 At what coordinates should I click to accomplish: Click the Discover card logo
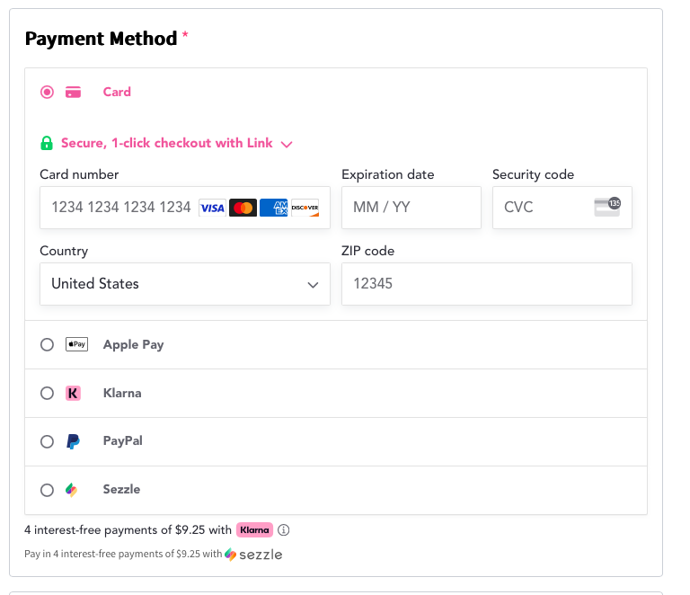click(x=305, y=208)
